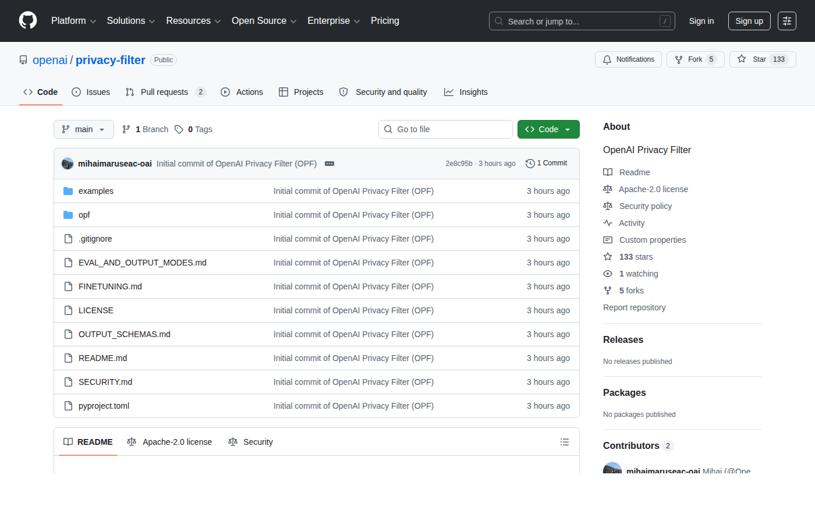The image size is (815, 524).
Task: Switch to the Actions tab
Action: click(x=242, y=92)
